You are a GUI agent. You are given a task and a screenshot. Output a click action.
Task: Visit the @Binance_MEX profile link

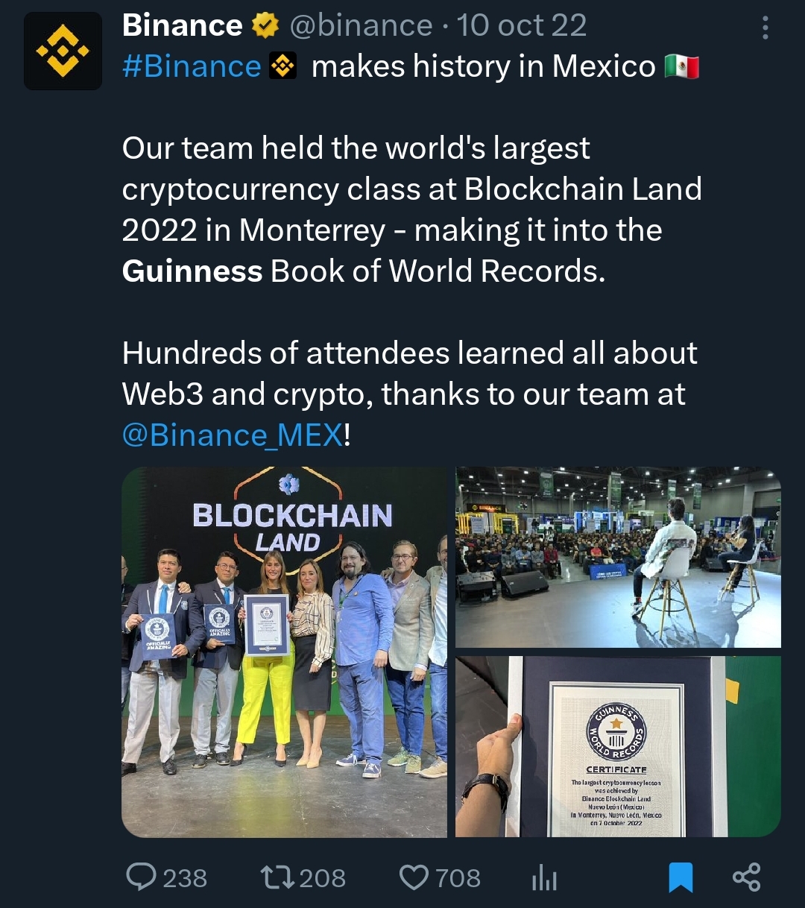[x=231, y=435]
